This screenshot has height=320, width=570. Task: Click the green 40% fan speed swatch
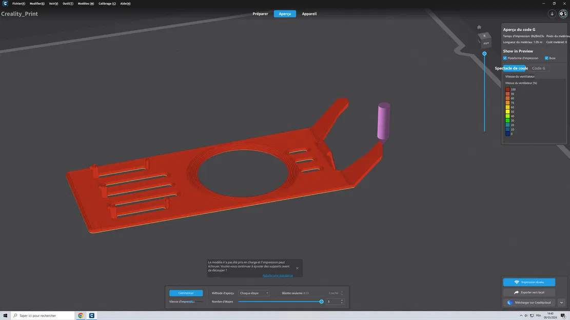508,116
